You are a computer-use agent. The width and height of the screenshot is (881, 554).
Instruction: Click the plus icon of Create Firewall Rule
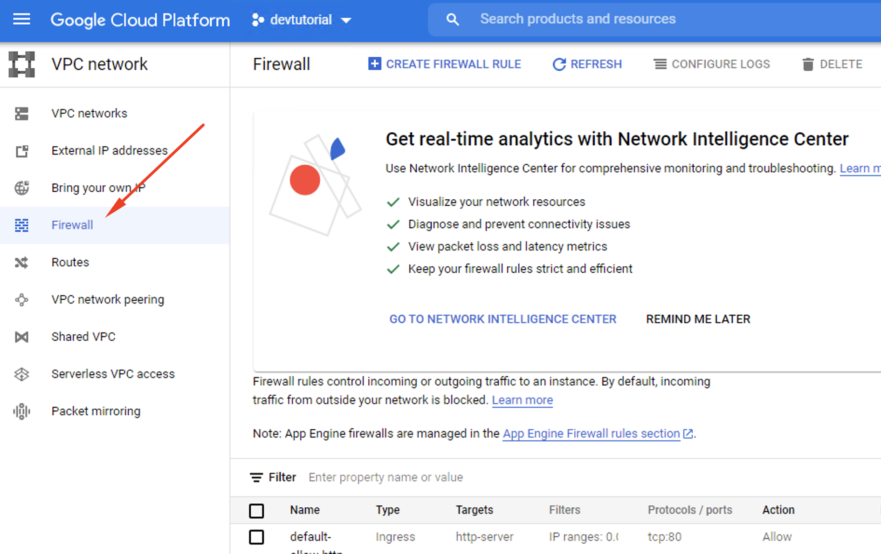click(374, 64)
